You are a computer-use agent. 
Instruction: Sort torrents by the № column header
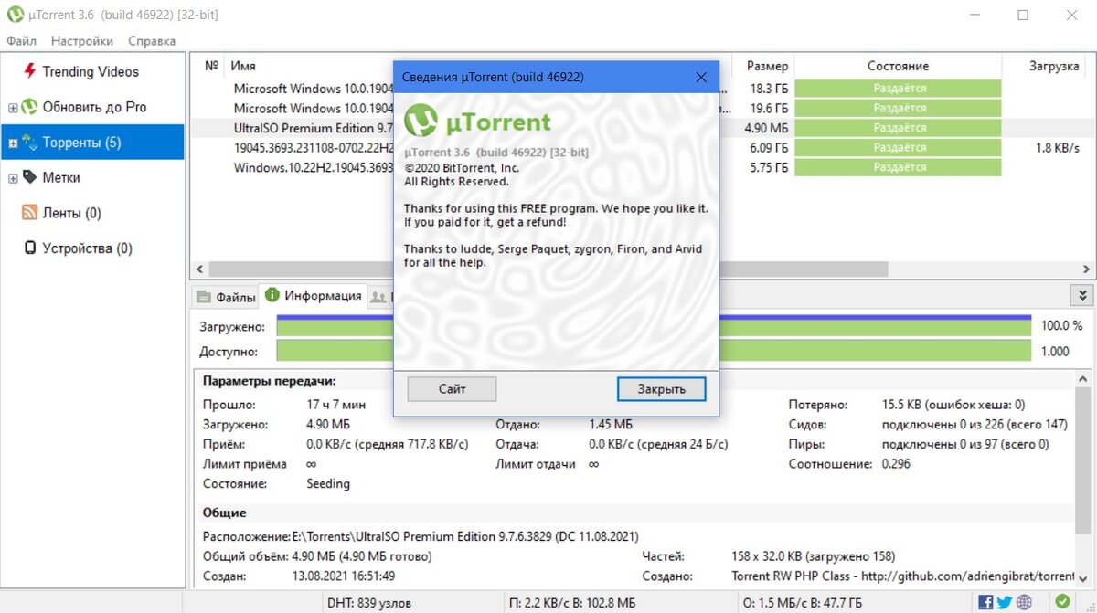(212, 66)
